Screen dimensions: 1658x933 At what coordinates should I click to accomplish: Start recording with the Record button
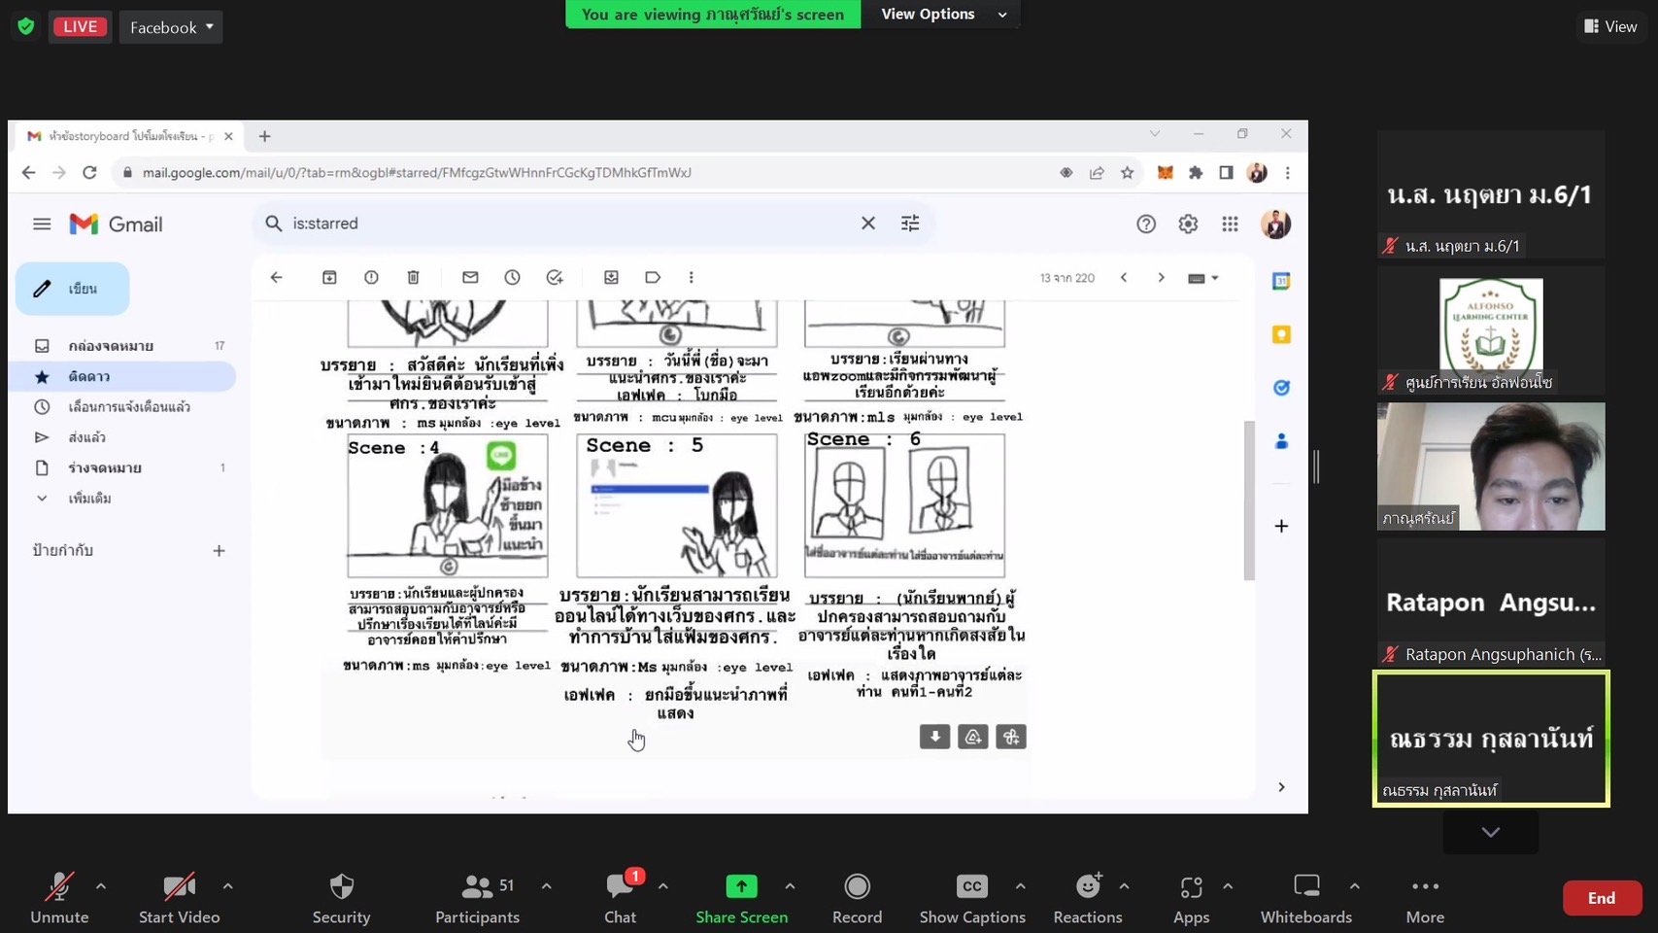click(857, 887)
